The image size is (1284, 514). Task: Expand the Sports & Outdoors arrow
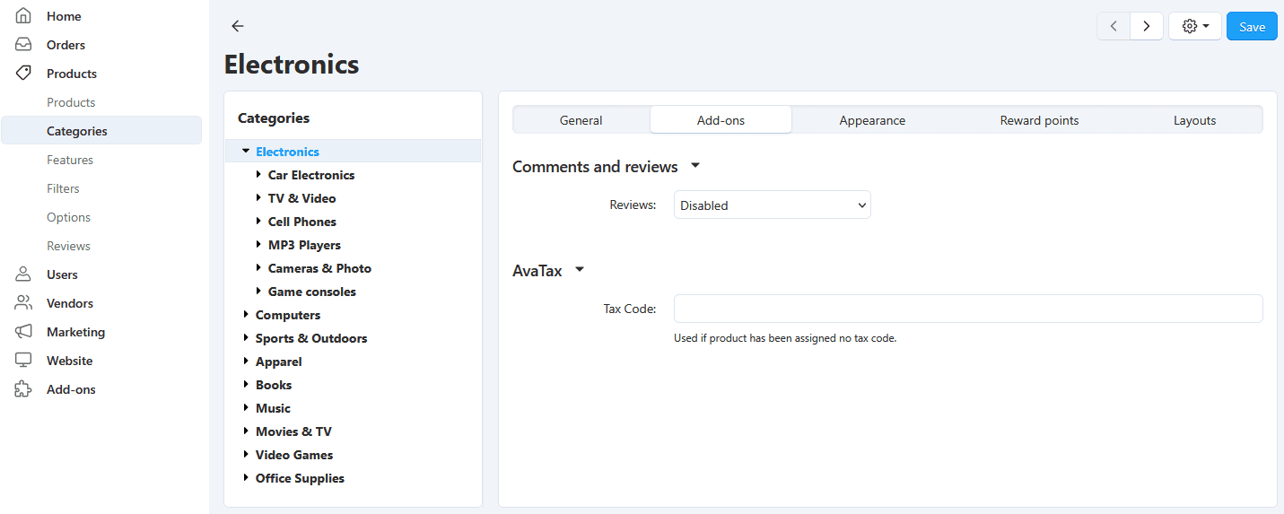(246, 338)
